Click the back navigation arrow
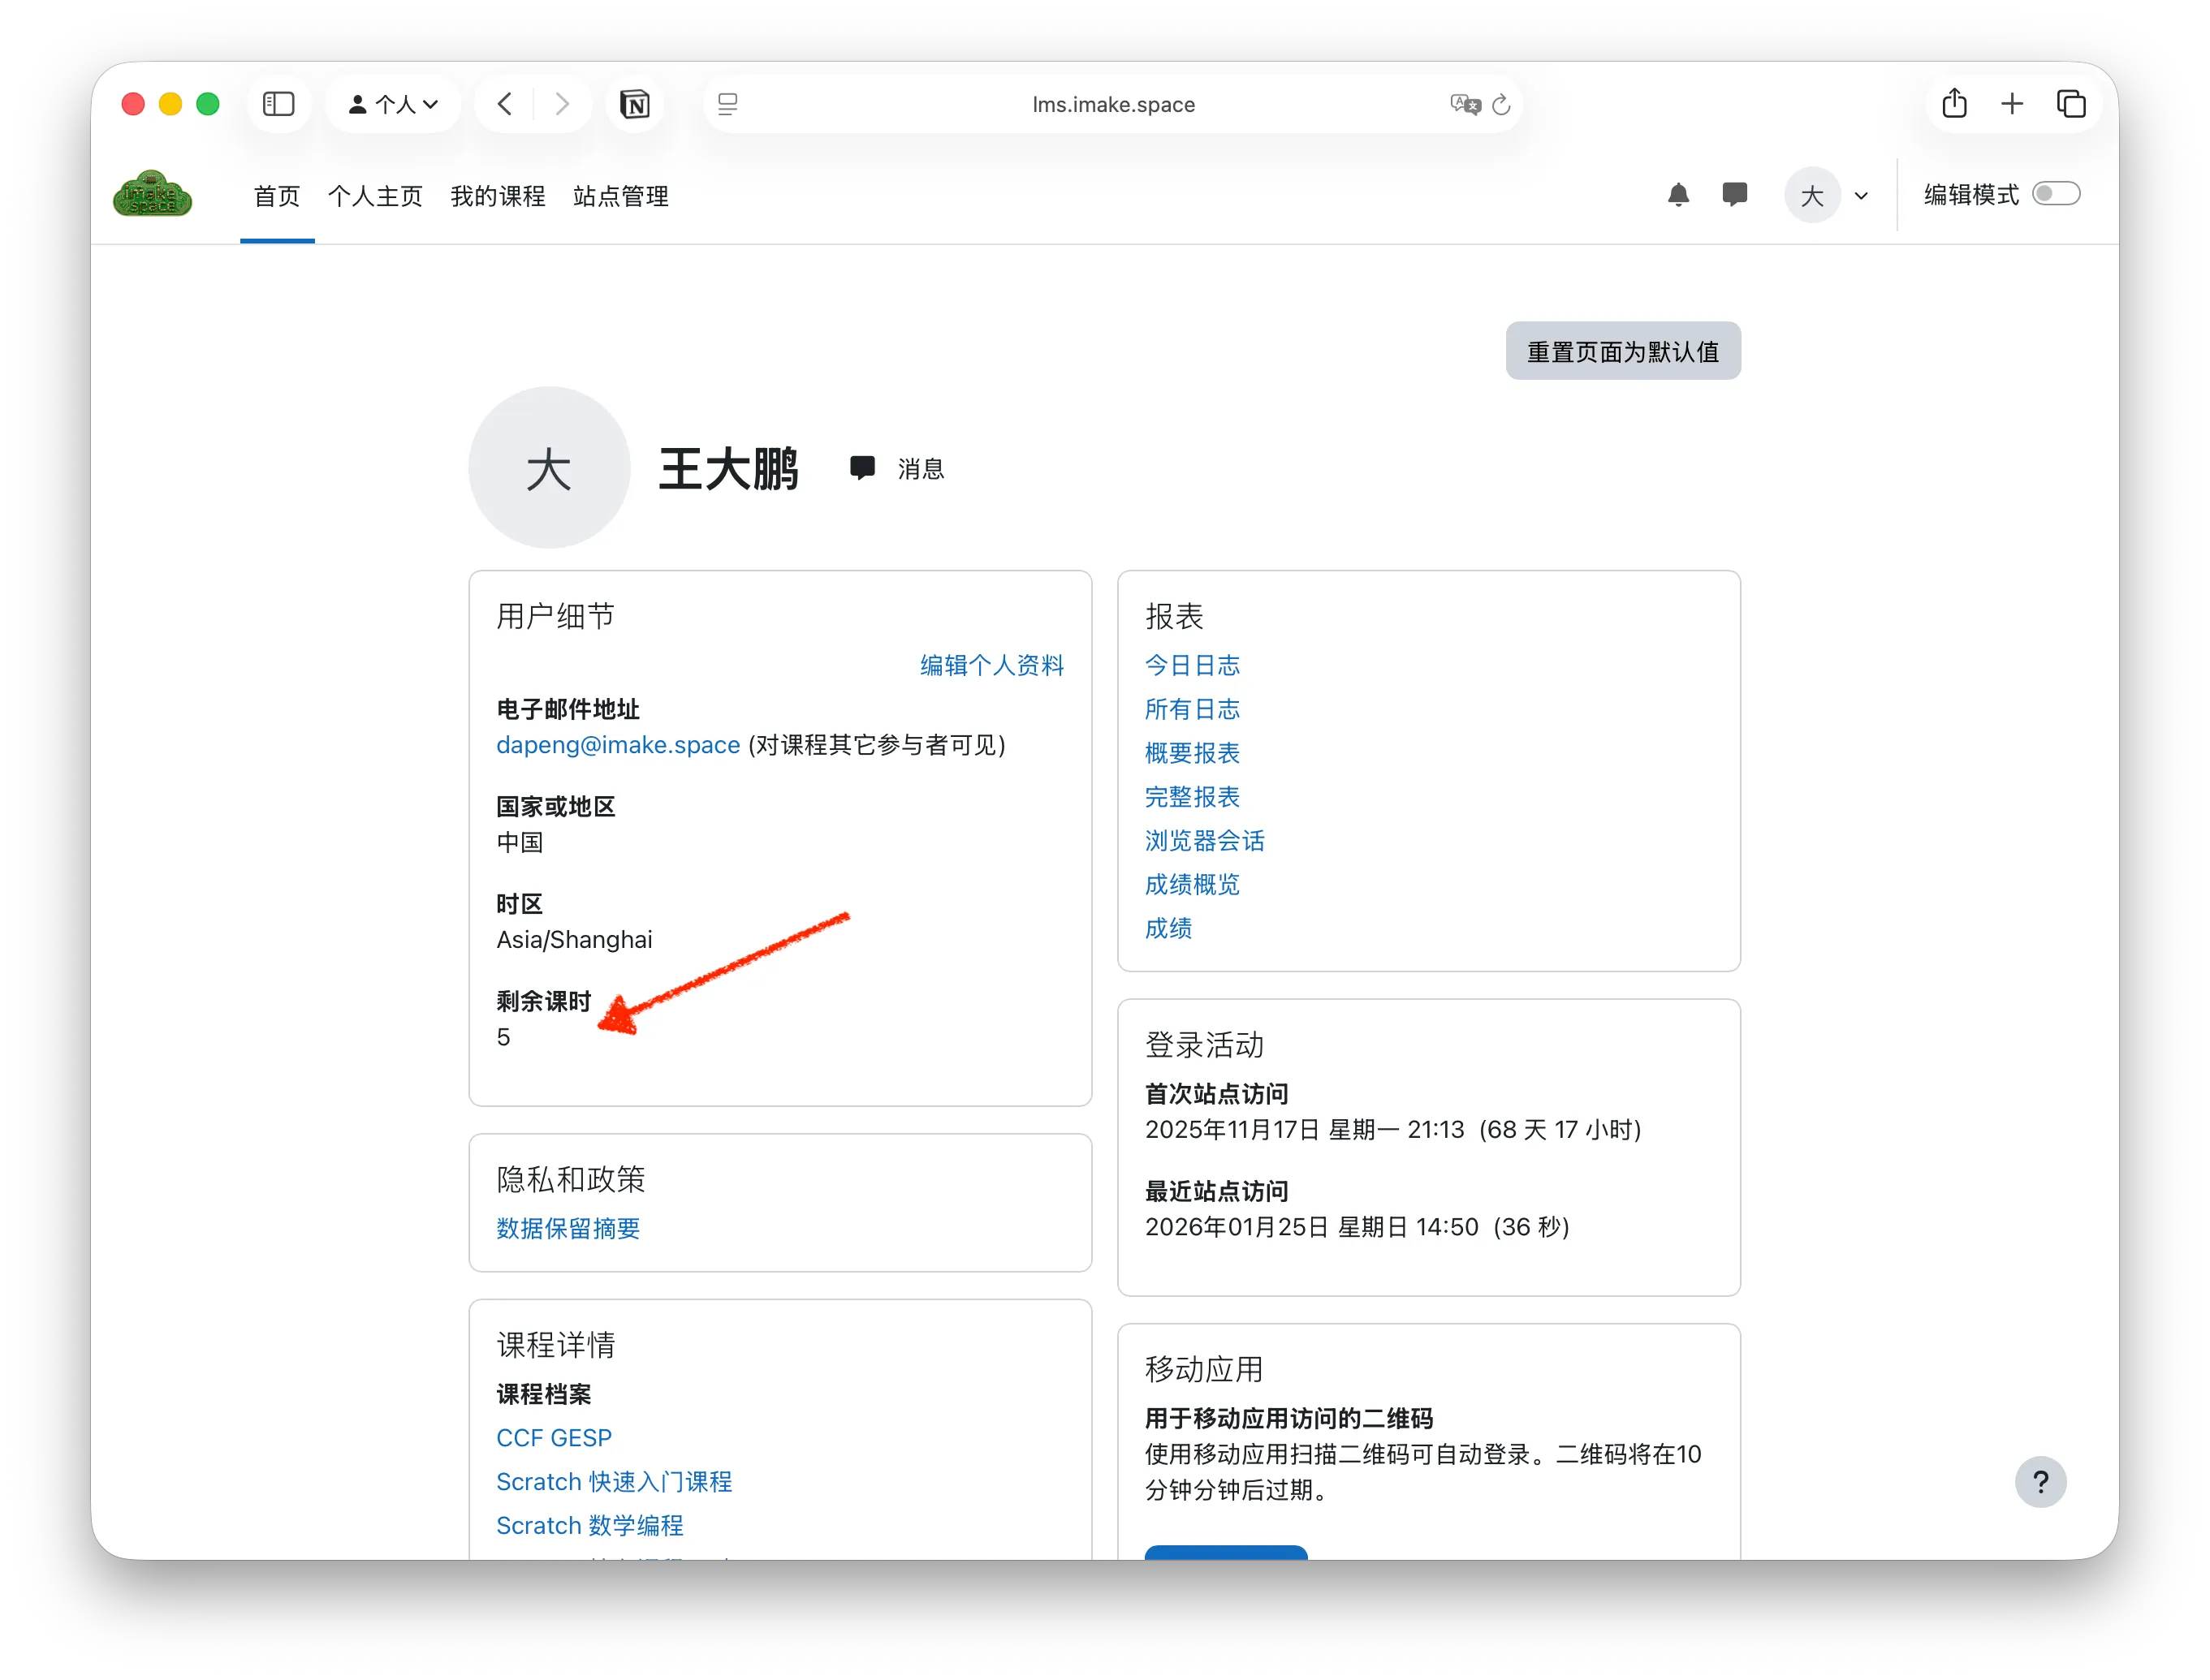 coord(505,104)
